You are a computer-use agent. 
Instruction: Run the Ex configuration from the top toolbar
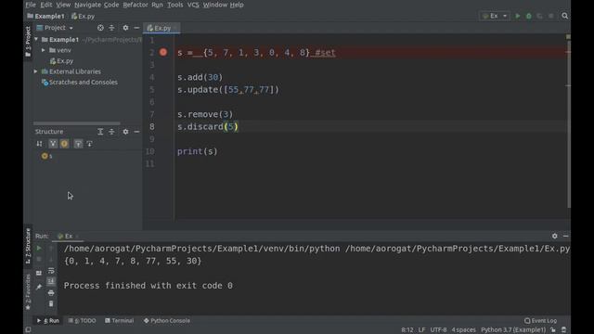click(x=518, y=16)
